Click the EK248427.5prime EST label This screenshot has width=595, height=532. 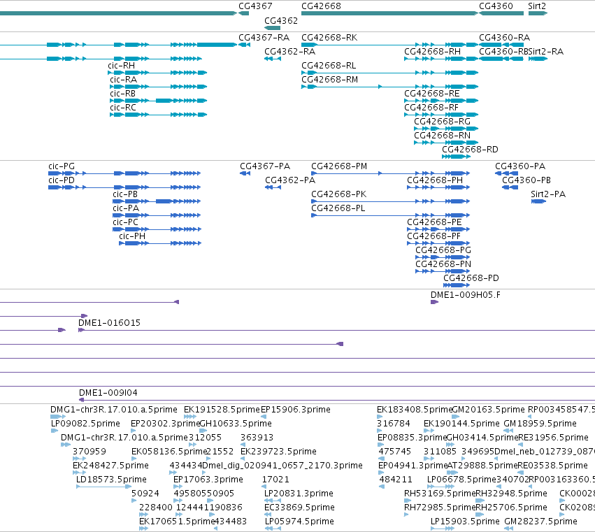(110, 466)
